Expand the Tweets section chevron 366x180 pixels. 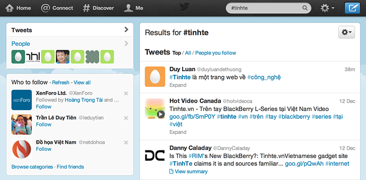pyautogui.click(x=126, y=29)
